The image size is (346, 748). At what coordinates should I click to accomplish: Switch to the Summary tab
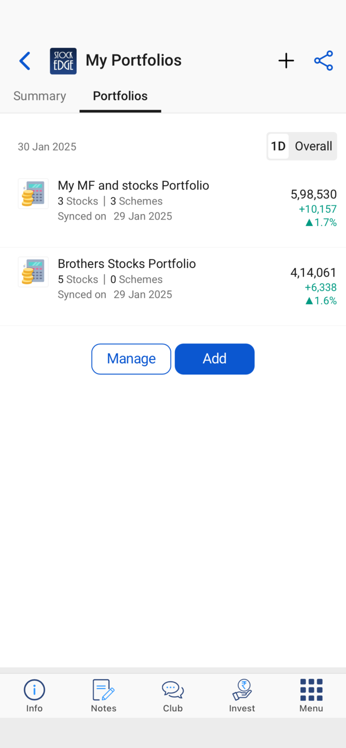39,96
